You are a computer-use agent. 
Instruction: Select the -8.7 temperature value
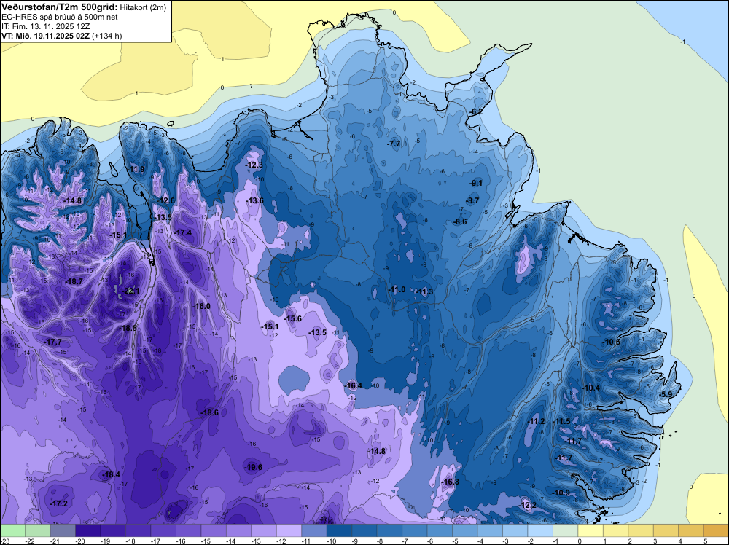(472, 200)
